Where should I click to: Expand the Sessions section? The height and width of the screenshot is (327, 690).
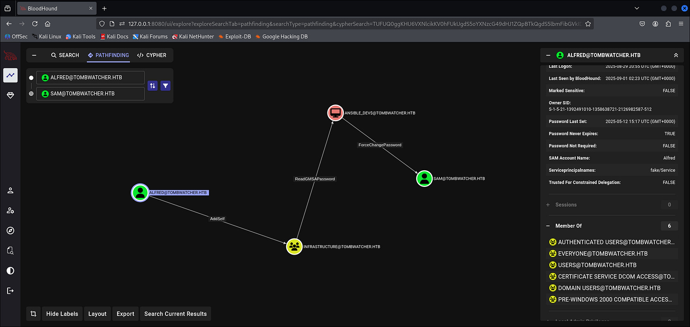(x=548, y=205)
